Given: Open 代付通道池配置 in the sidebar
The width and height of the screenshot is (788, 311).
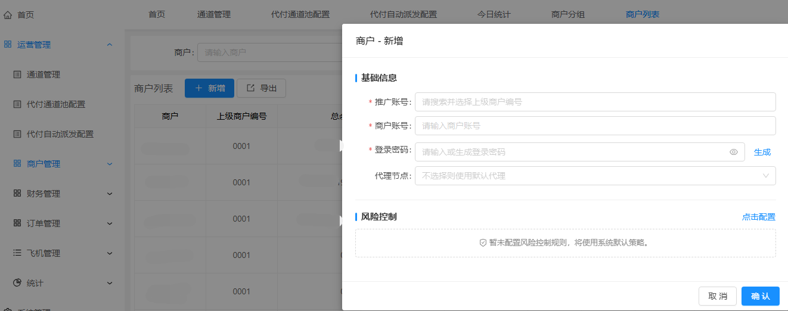Looking at the screenshot, I should click(56, 104).
